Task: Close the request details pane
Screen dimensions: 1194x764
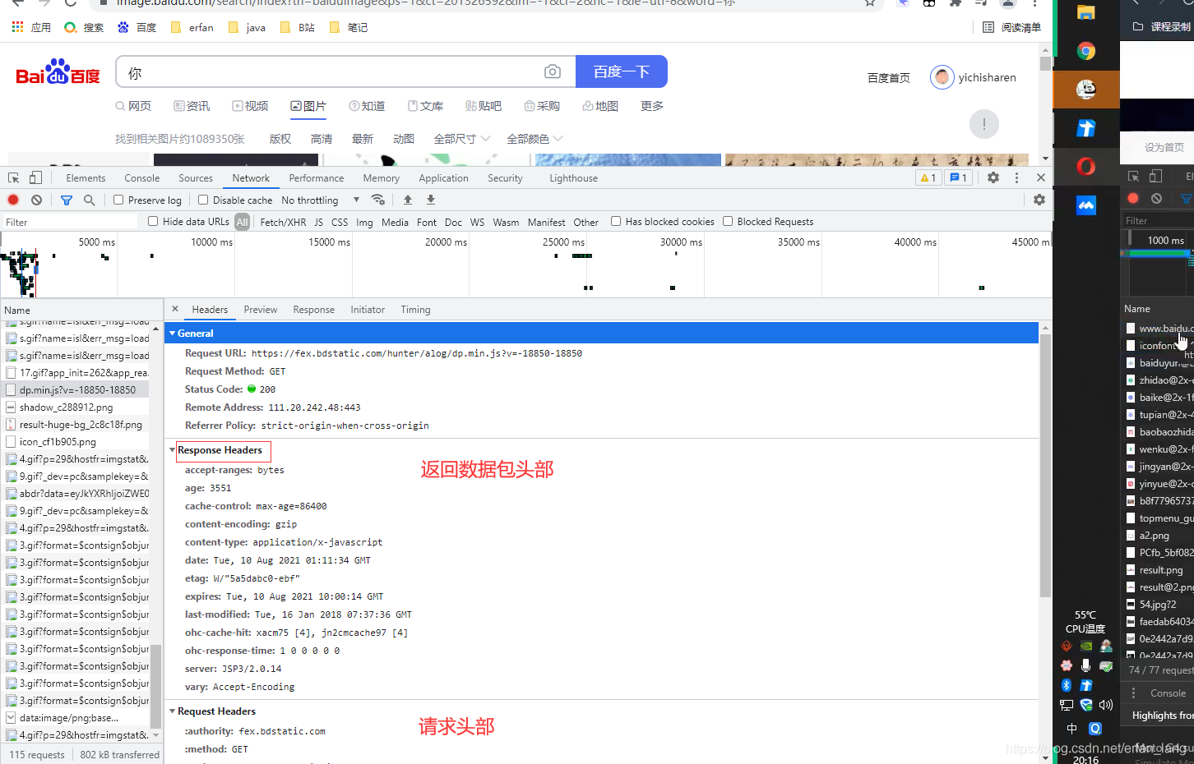Action: point(175,309)
